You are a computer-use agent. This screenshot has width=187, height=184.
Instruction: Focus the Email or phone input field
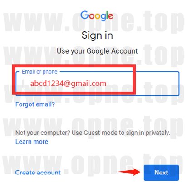(x=98, y=84)
